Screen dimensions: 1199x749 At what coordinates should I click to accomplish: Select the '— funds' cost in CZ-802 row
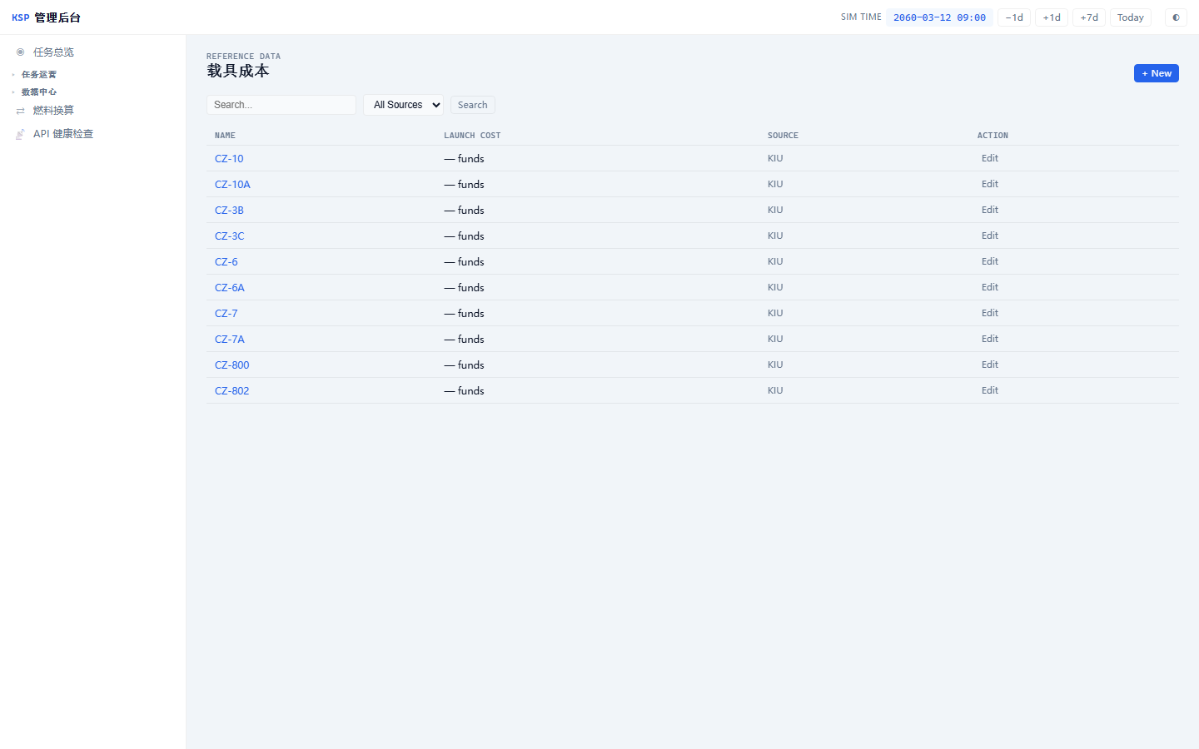(464, 391)
